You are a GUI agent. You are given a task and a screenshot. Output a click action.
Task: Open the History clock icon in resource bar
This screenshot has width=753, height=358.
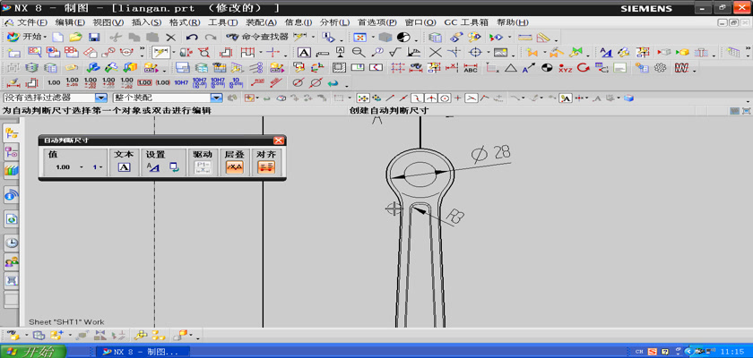[x=12, y=243]
